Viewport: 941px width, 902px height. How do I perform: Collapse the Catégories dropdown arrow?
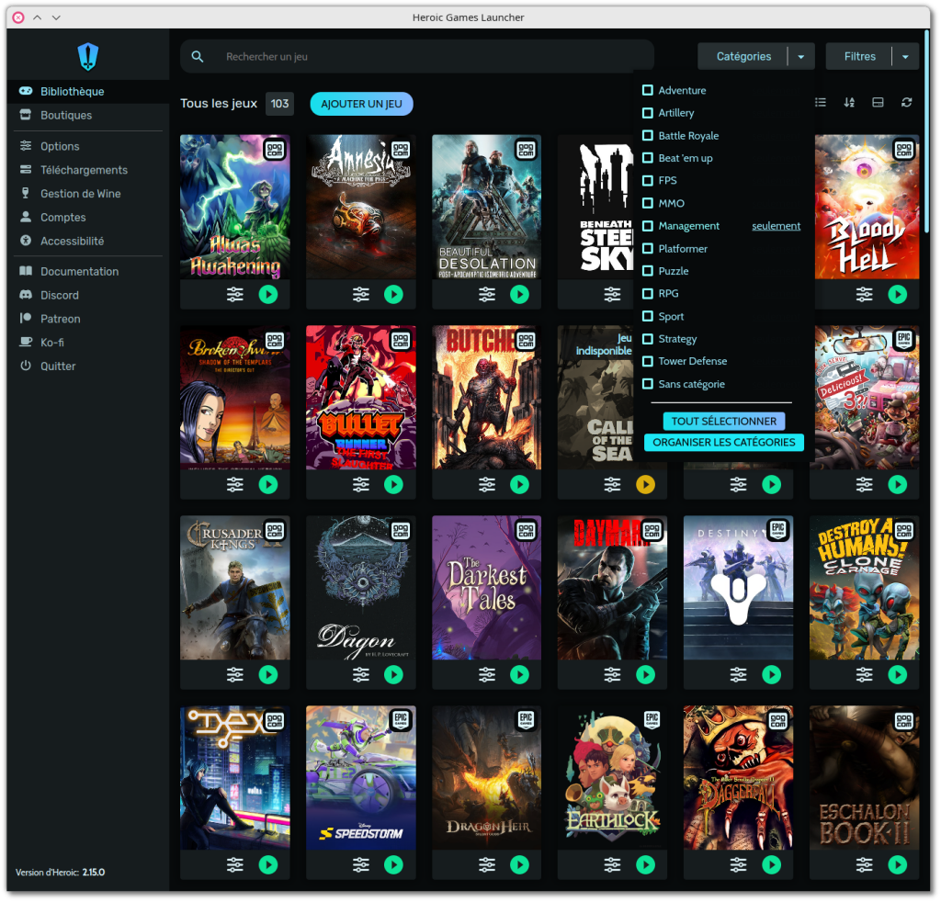point(801,56)
